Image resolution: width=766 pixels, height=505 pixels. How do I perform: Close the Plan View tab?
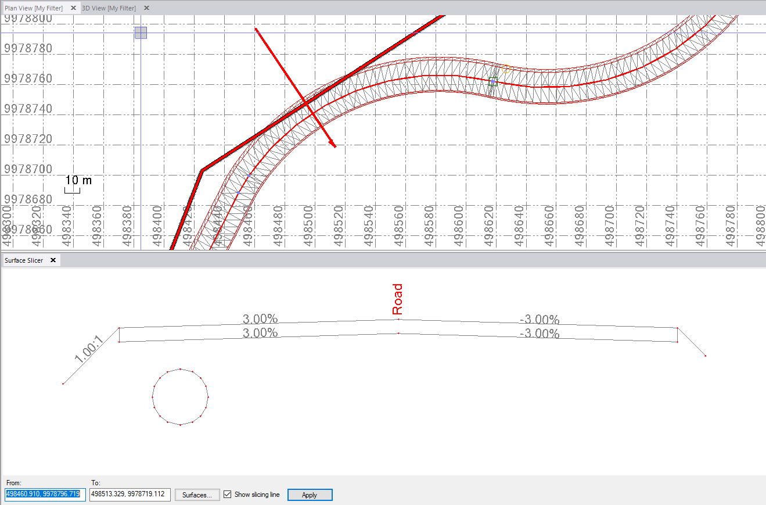coord(73,8)
